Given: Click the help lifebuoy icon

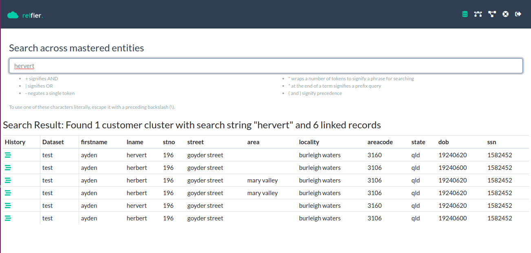Looking at the screenshot, I should (x=505, y=13).
